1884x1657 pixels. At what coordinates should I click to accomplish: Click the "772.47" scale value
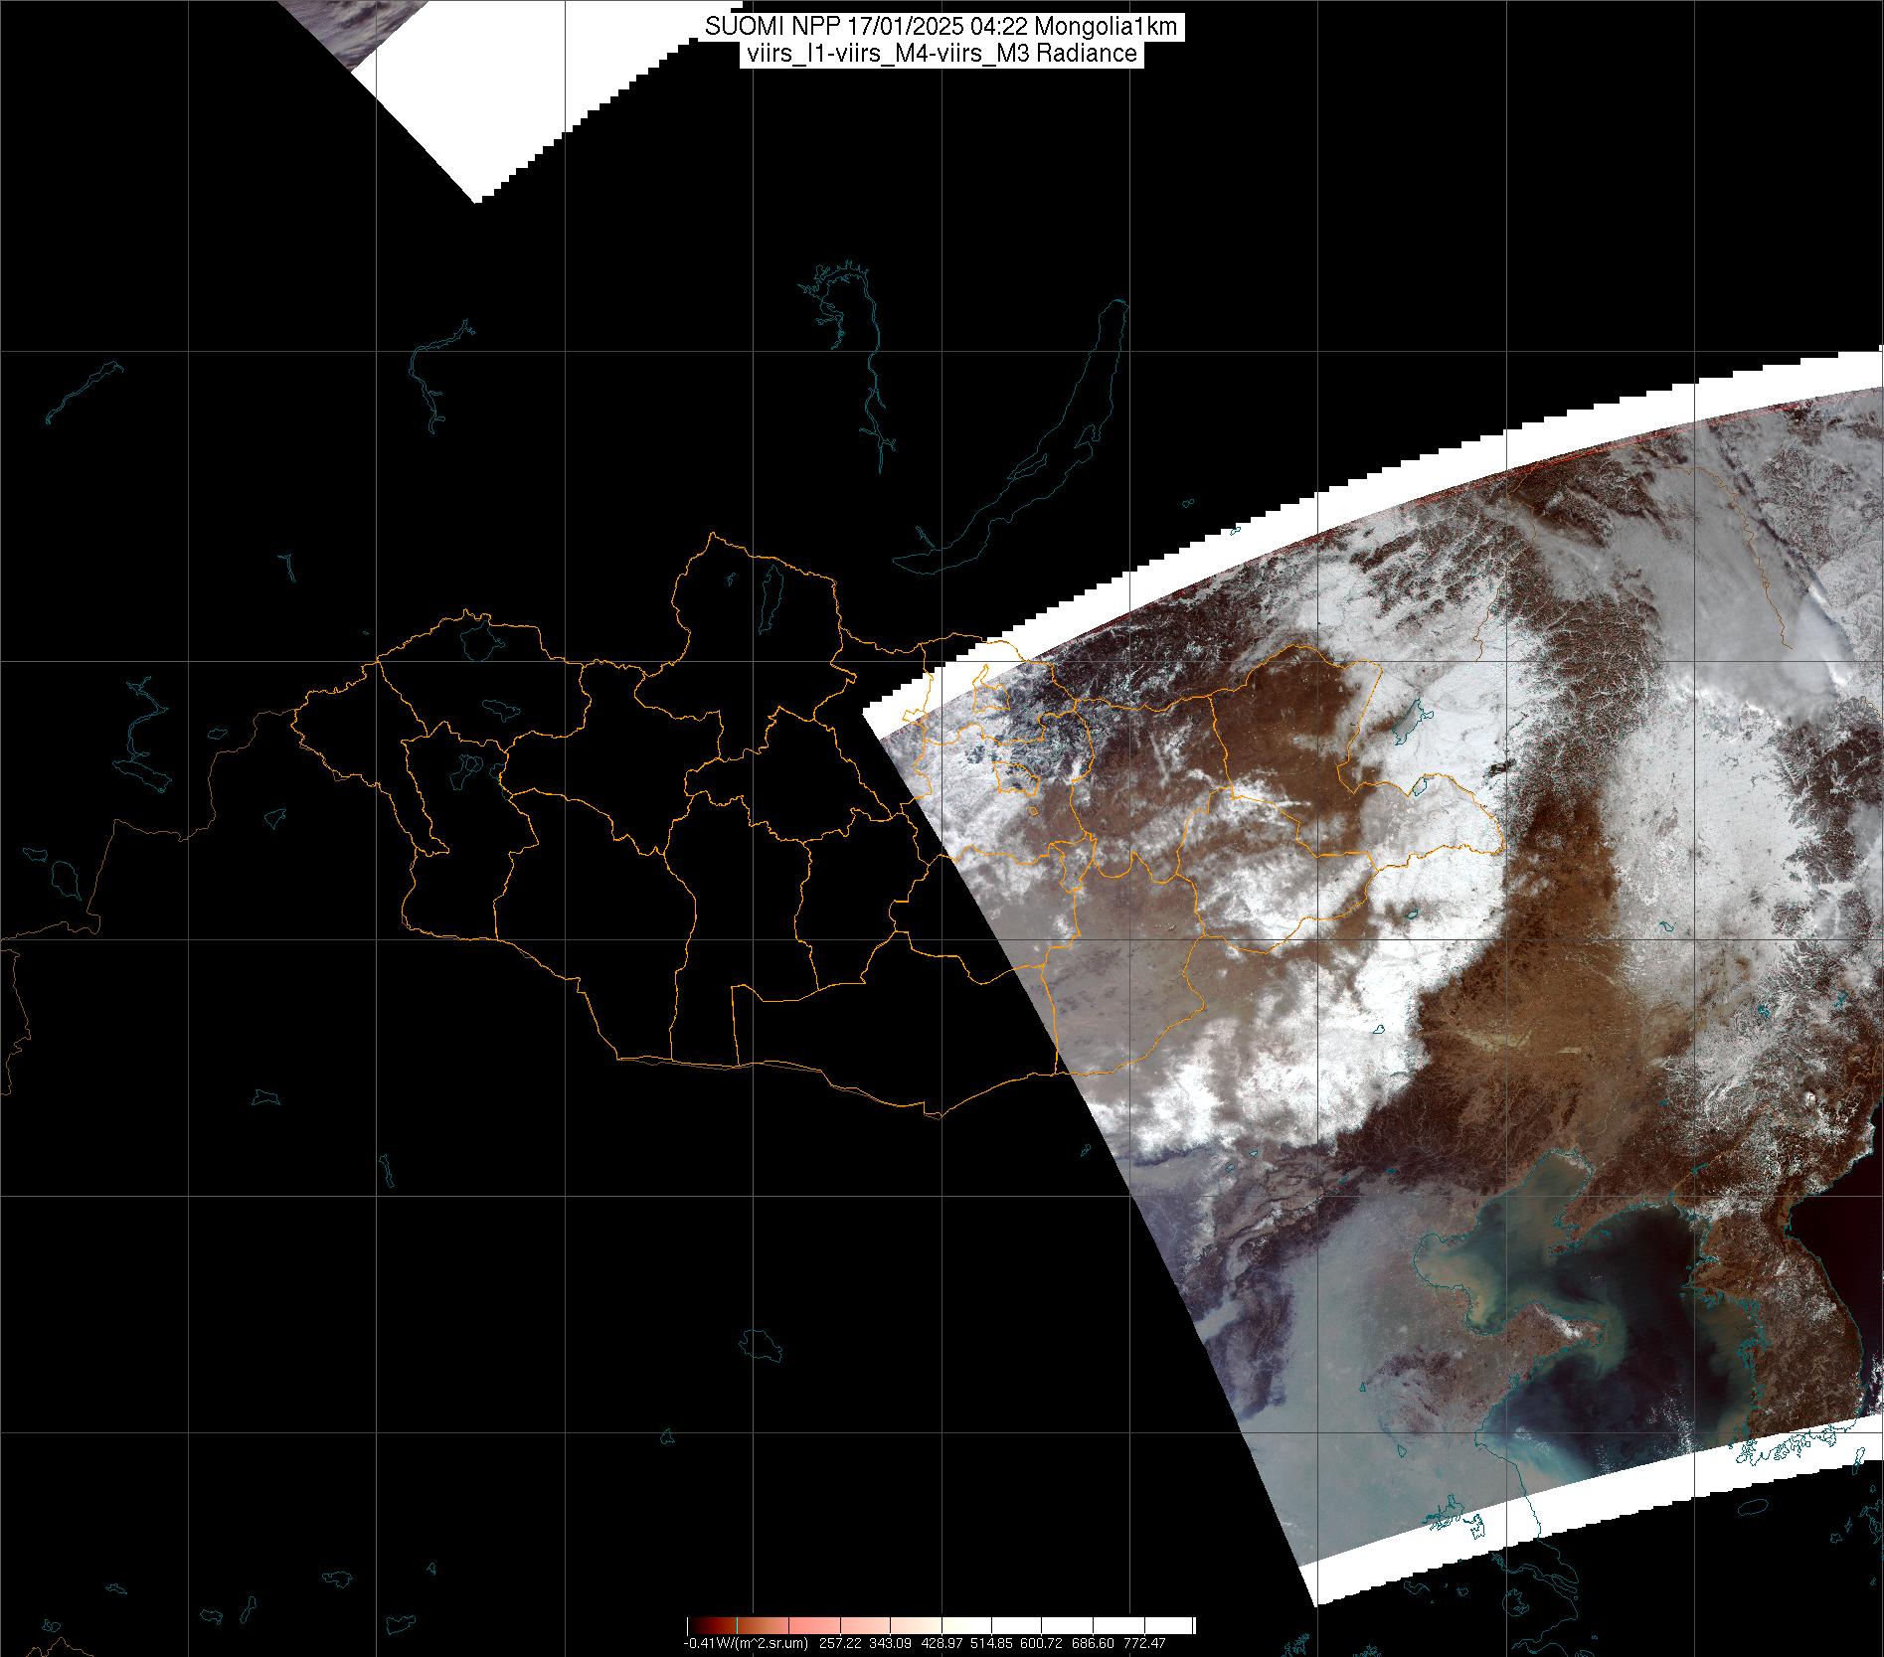click(x=1144, y=1643)
